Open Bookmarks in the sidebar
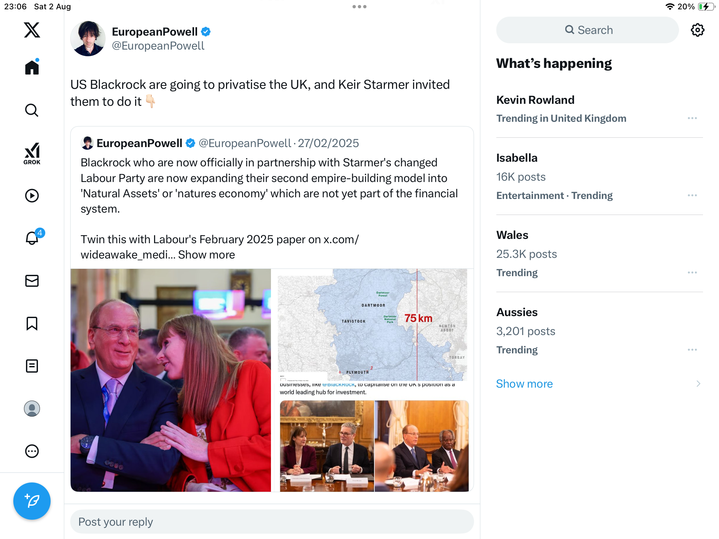This screenshot has width=719, height=539. [x=32, y=323]
